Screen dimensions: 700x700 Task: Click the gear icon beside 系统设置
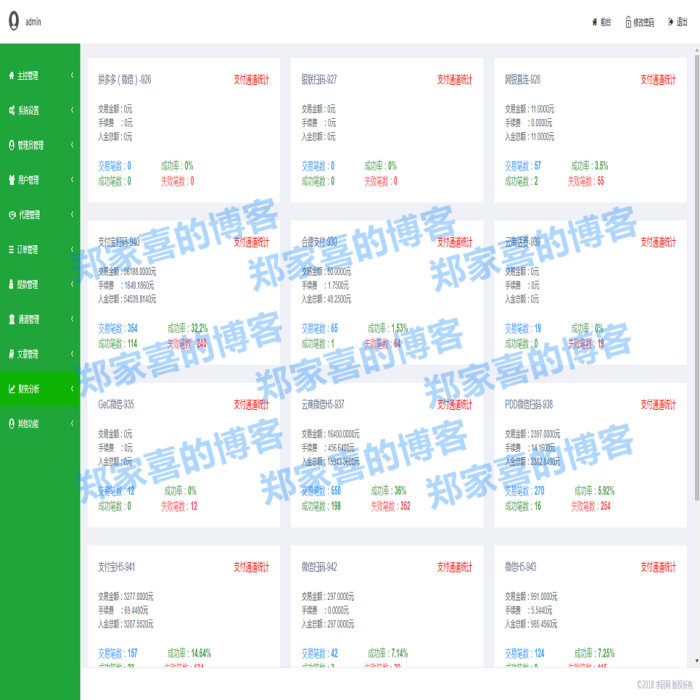[11, 110]
